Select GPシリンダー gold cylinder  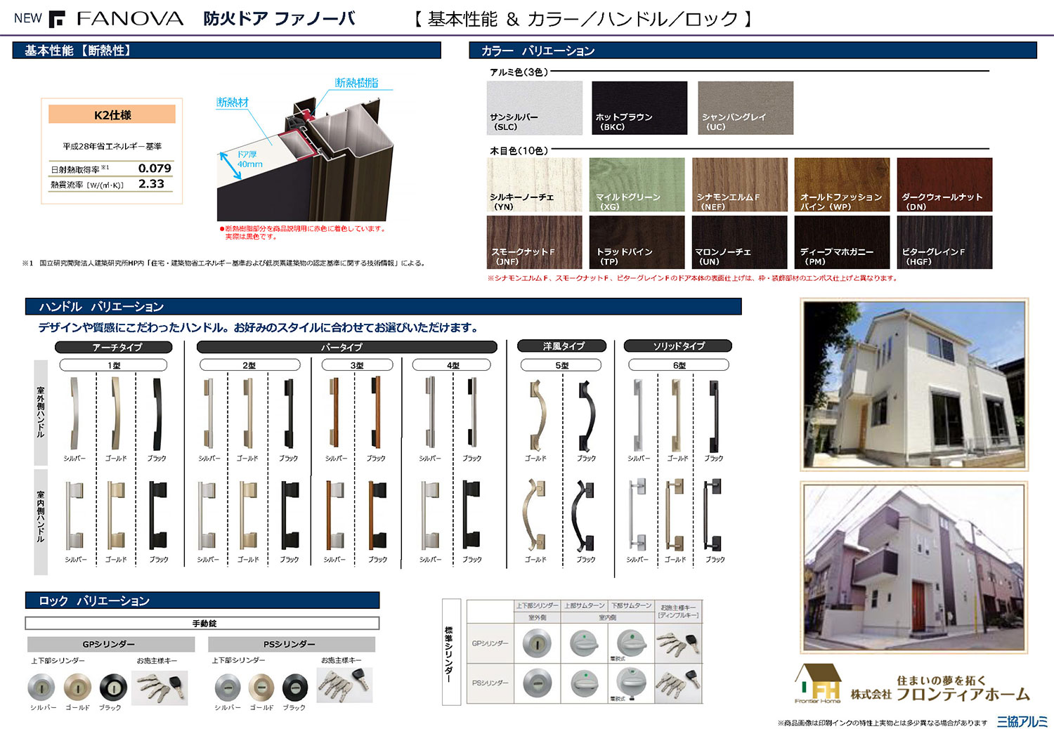77,687
